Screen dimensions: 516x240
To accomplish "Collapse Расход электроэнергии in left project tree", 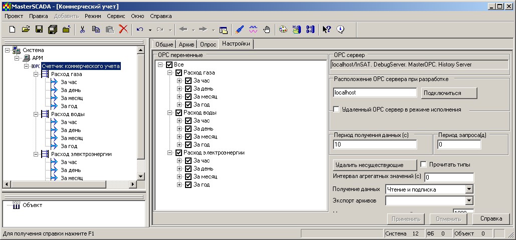I will tap(36, 154).
